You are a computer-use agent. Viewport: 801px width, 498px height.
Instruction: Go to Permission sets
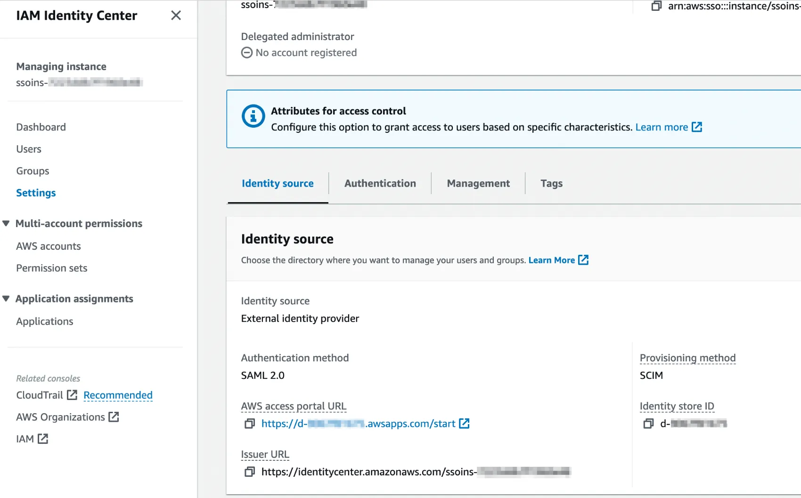pos(51,268)
